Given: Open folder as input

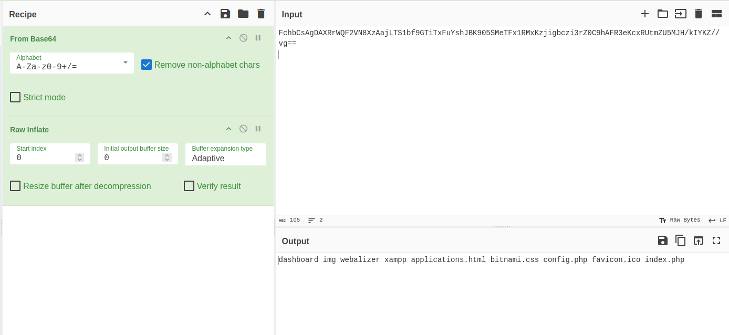Looking at the screenshot, I should pyautogui.click(x=663, y=14).
